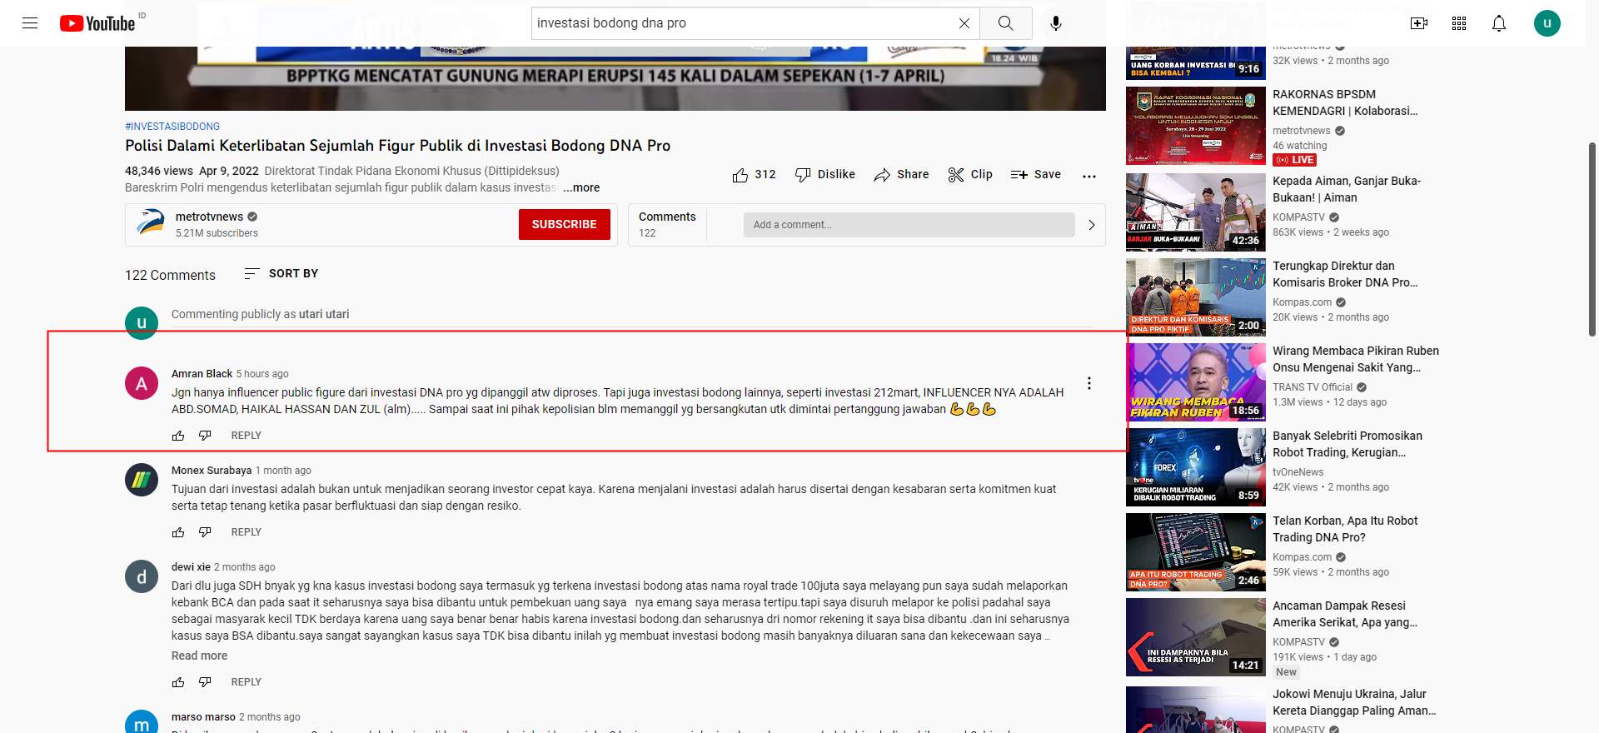Click the search magnifier button
The image size is (1599, 733).
[1006, 23]
